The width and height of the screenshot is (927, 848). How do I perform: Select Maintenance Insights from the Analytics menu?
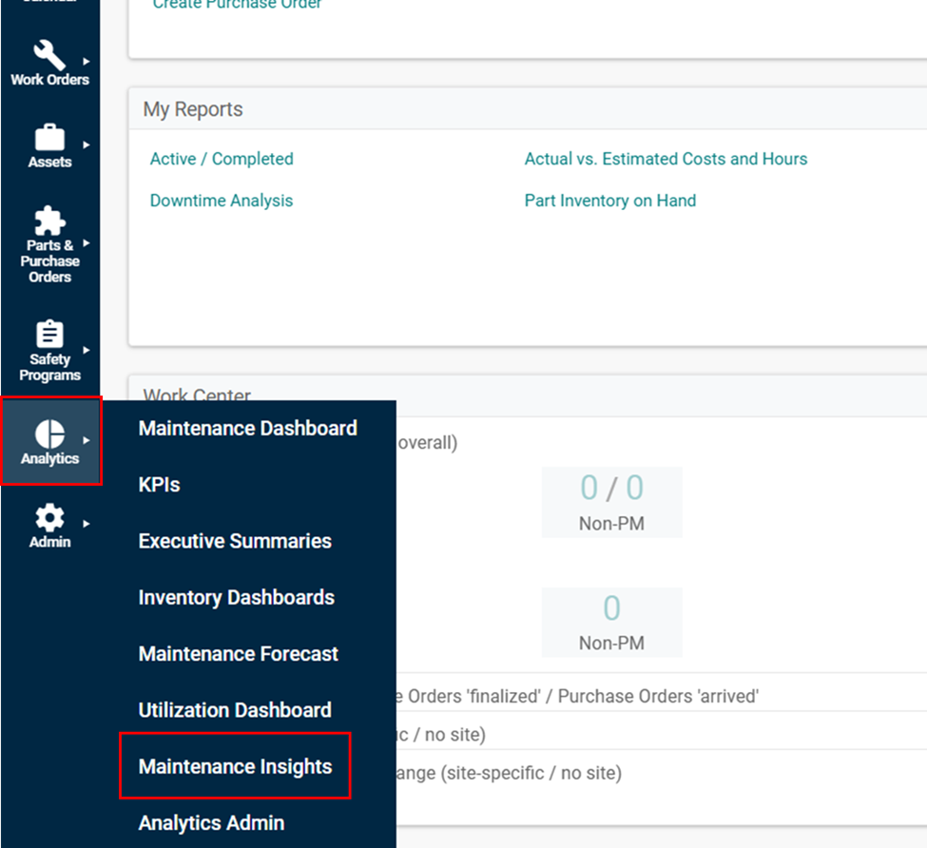(234, 765)
